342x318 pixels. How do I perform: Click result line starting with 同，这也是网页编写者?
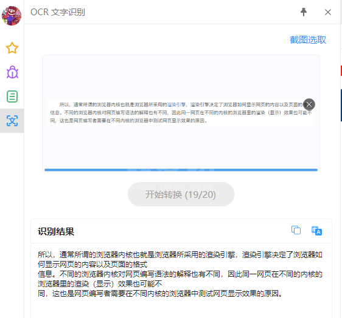point(161,294)
